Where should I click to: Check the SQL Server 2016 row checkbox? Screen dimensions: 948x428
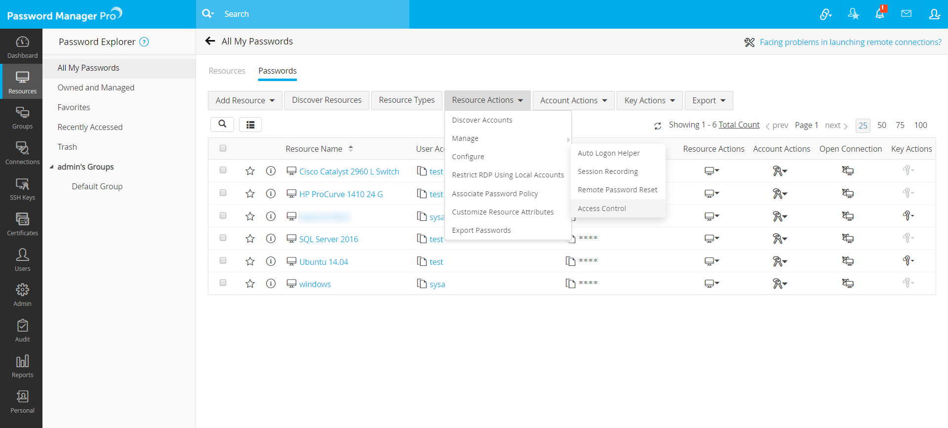pyautogui.click(x=223, y=238)
